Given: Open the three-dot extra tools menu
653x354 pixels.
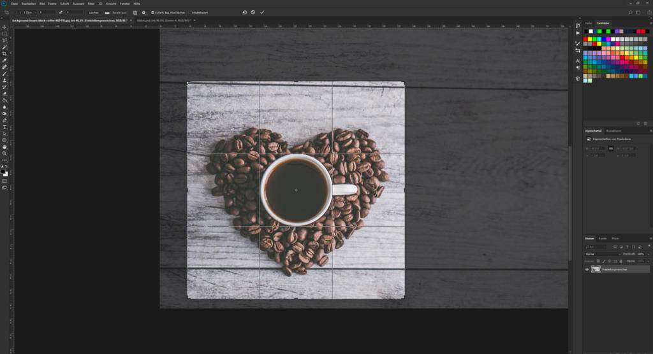Looking at the screenshot, I should tap(4, 160).
